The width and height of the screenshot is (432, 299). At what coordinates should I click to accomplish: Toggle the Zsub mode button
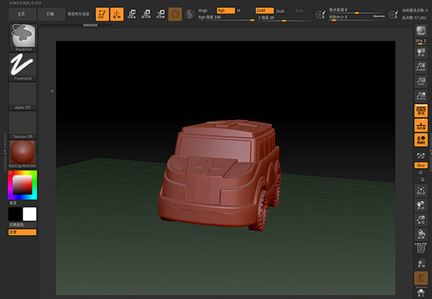pos(280,11)
